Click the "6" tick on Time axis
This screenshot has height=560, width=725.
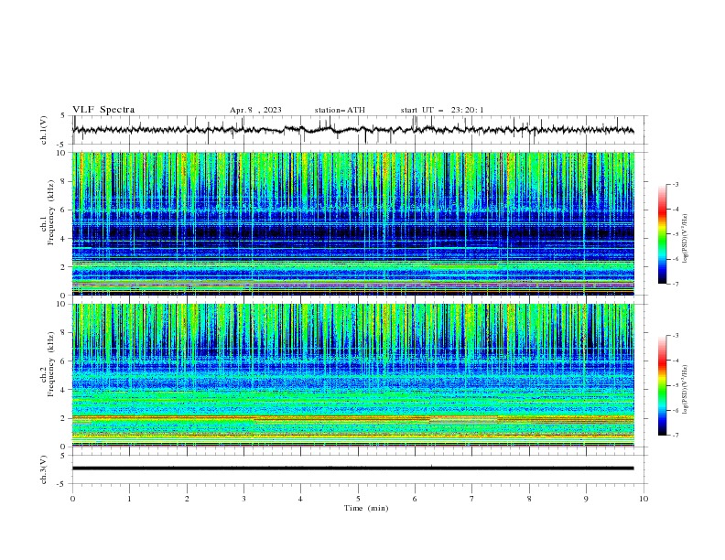click(x=415, y=499)
